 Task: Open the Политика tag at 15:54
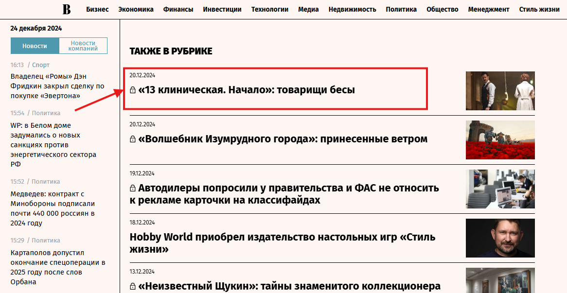[46, 113]
